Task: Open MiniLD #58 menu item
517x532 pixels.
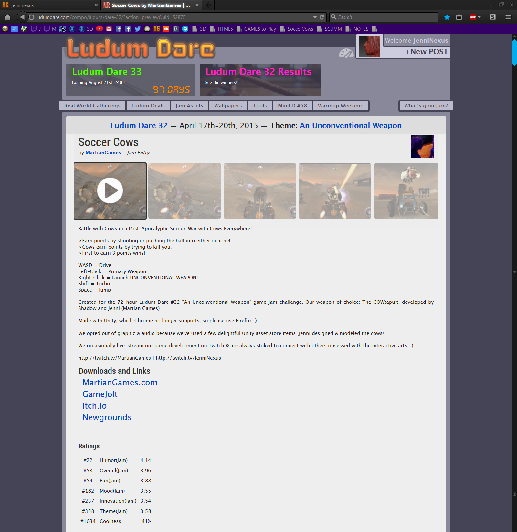Action: coord(292,106)
